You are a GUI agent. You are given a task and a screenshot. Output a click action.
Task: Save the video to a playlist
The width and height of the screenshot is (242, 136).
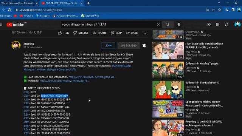click(132, 33)
